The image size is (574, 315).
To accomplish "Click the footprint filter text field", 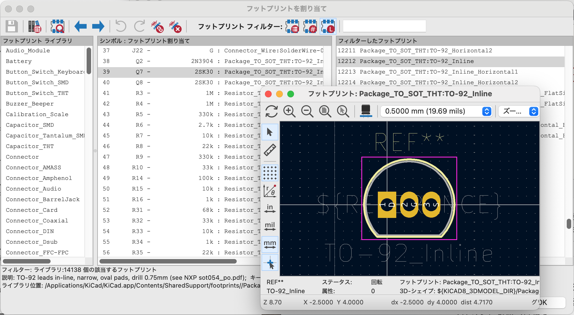I will click(385, 26).
